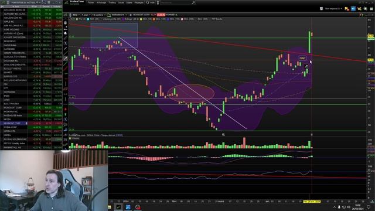The height and width of the screenshot is (211, 375).
Task: Click the yellow-red icon right of Mon espace
Action: 347,9
